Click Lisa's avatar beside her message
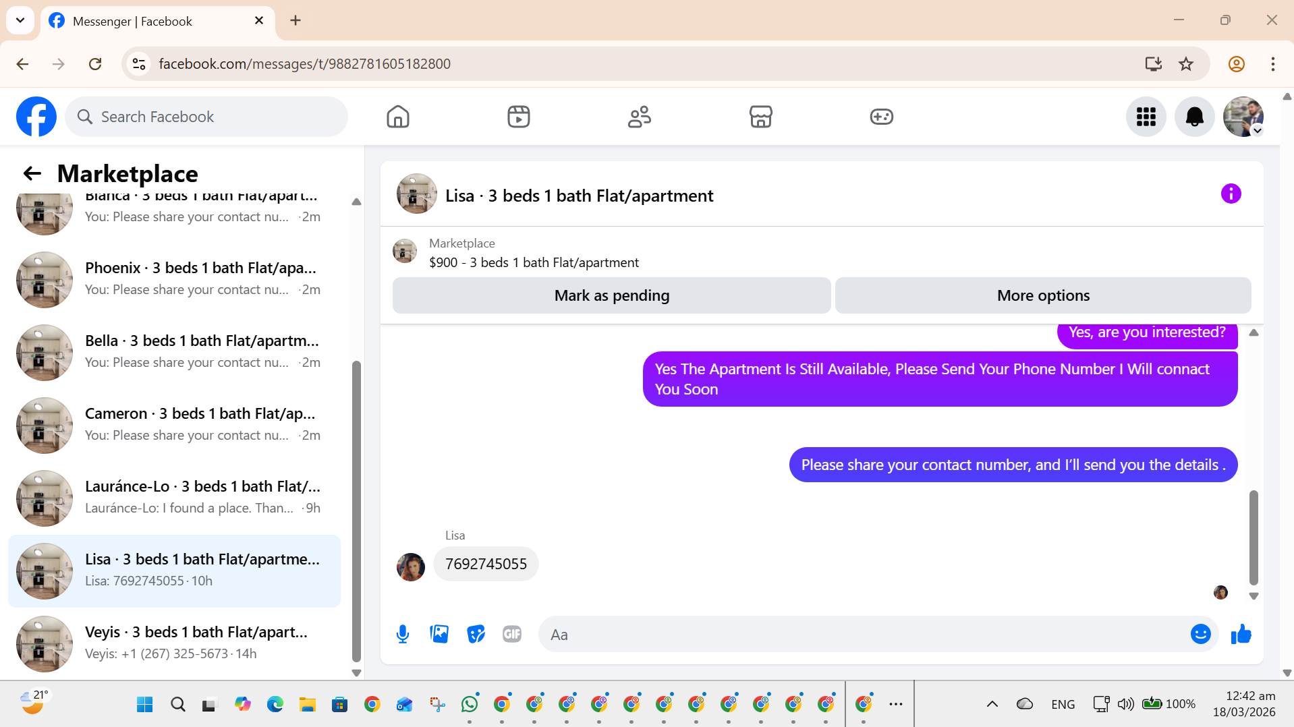 point(410,566)
